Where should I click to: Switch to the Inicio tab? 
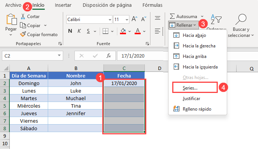pos(38,5)
